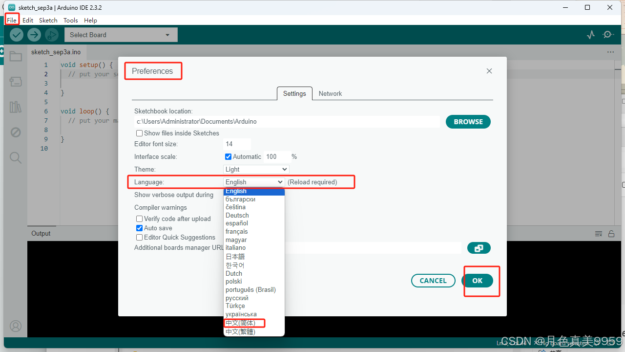The width and height of the screenshot is (625, 352).
Task: Click the Editor font size field
Action: point(237,144)
